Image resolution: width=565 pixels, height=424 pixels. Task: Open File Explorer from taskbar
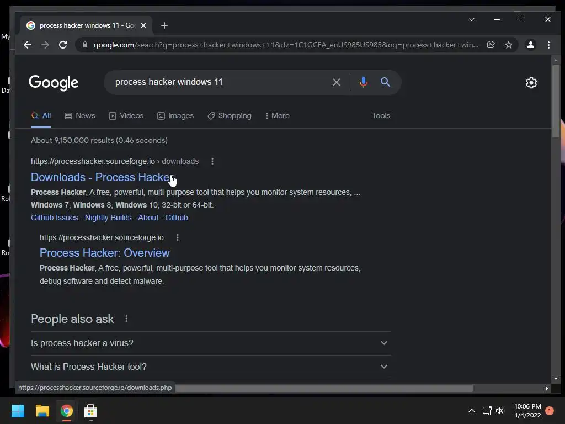tap(42, 411)
